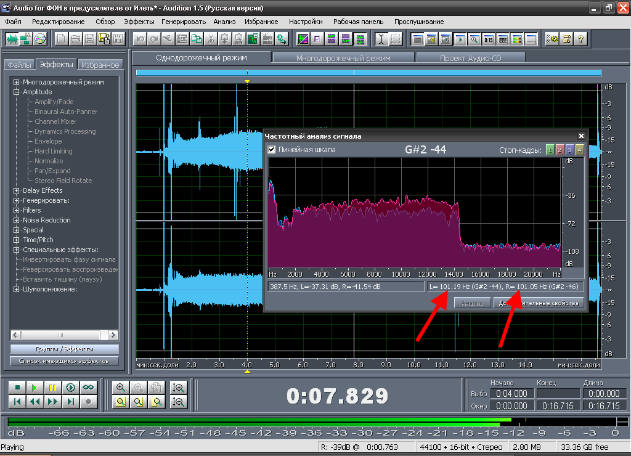
Task: Click the Zoom In Horizontally magnifier
Action: [x=121, y=388]
